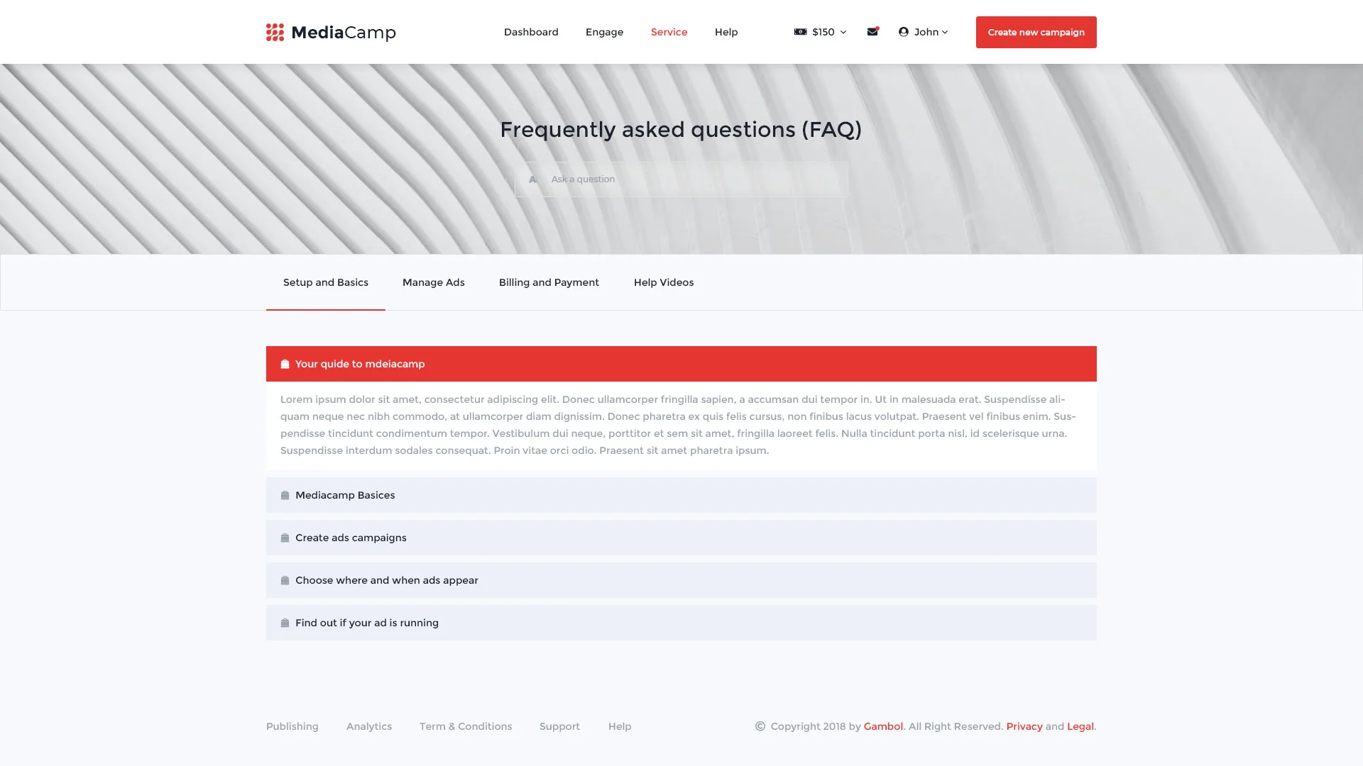Click the clipboard icon on Your guide to mdeiacamp
This screenshot has width=1363, height=766.
tap(284, 364)
